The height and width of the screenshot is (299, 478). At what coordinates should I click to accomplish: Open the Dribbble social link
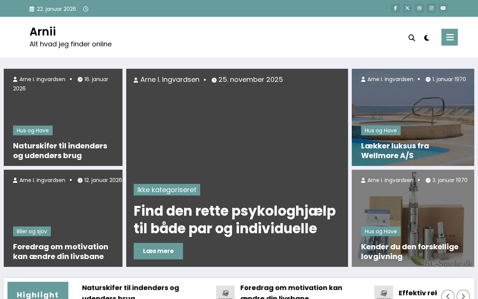tap(419, 8)
